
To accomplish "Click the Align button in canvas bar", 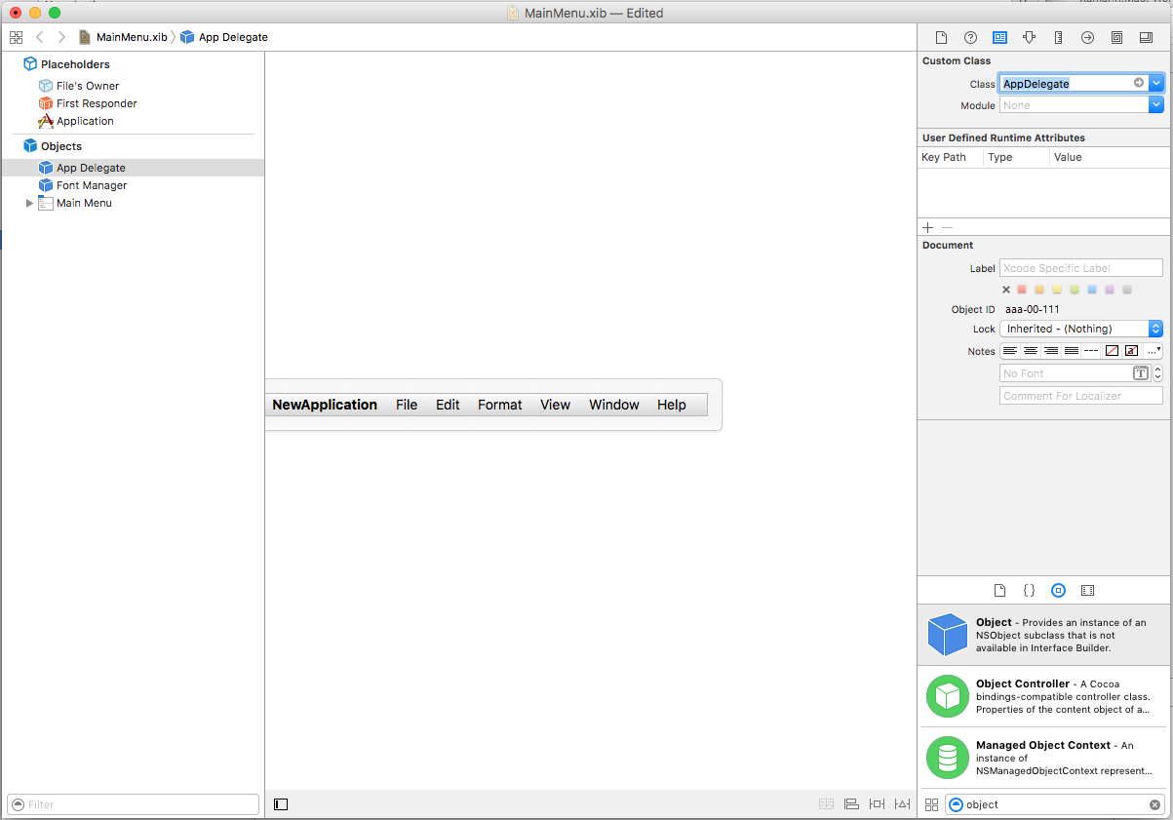I will [x=851, y=804].
